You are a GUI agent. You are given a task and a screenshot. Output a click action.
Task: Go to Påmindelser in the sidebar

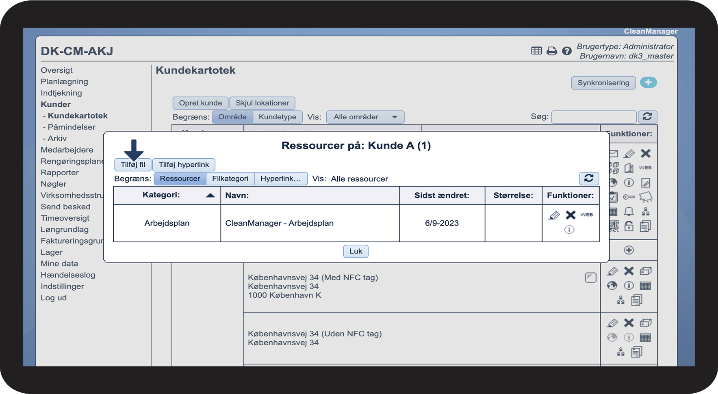pyautogui.click(x=72, y=127)
